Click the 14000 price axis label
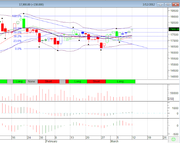 [x=174, y=76]
